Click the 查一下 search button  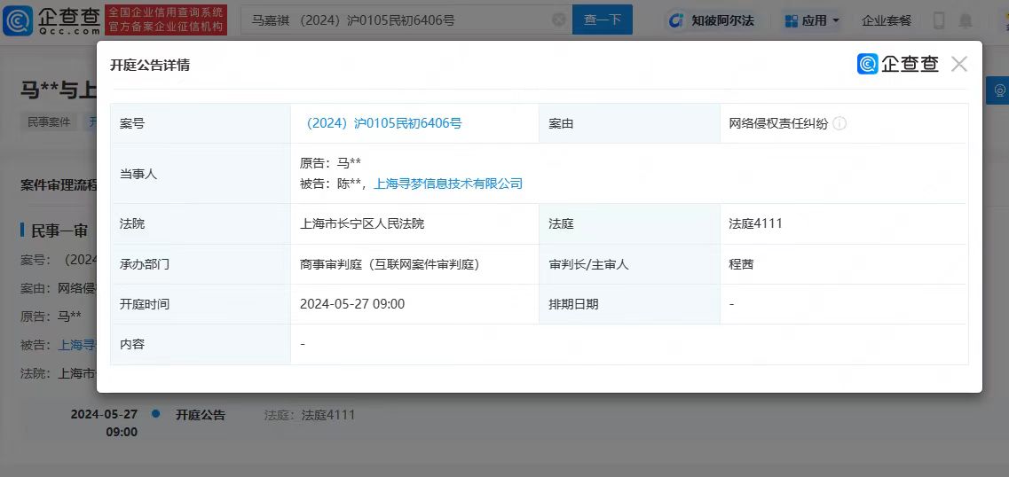603,20
